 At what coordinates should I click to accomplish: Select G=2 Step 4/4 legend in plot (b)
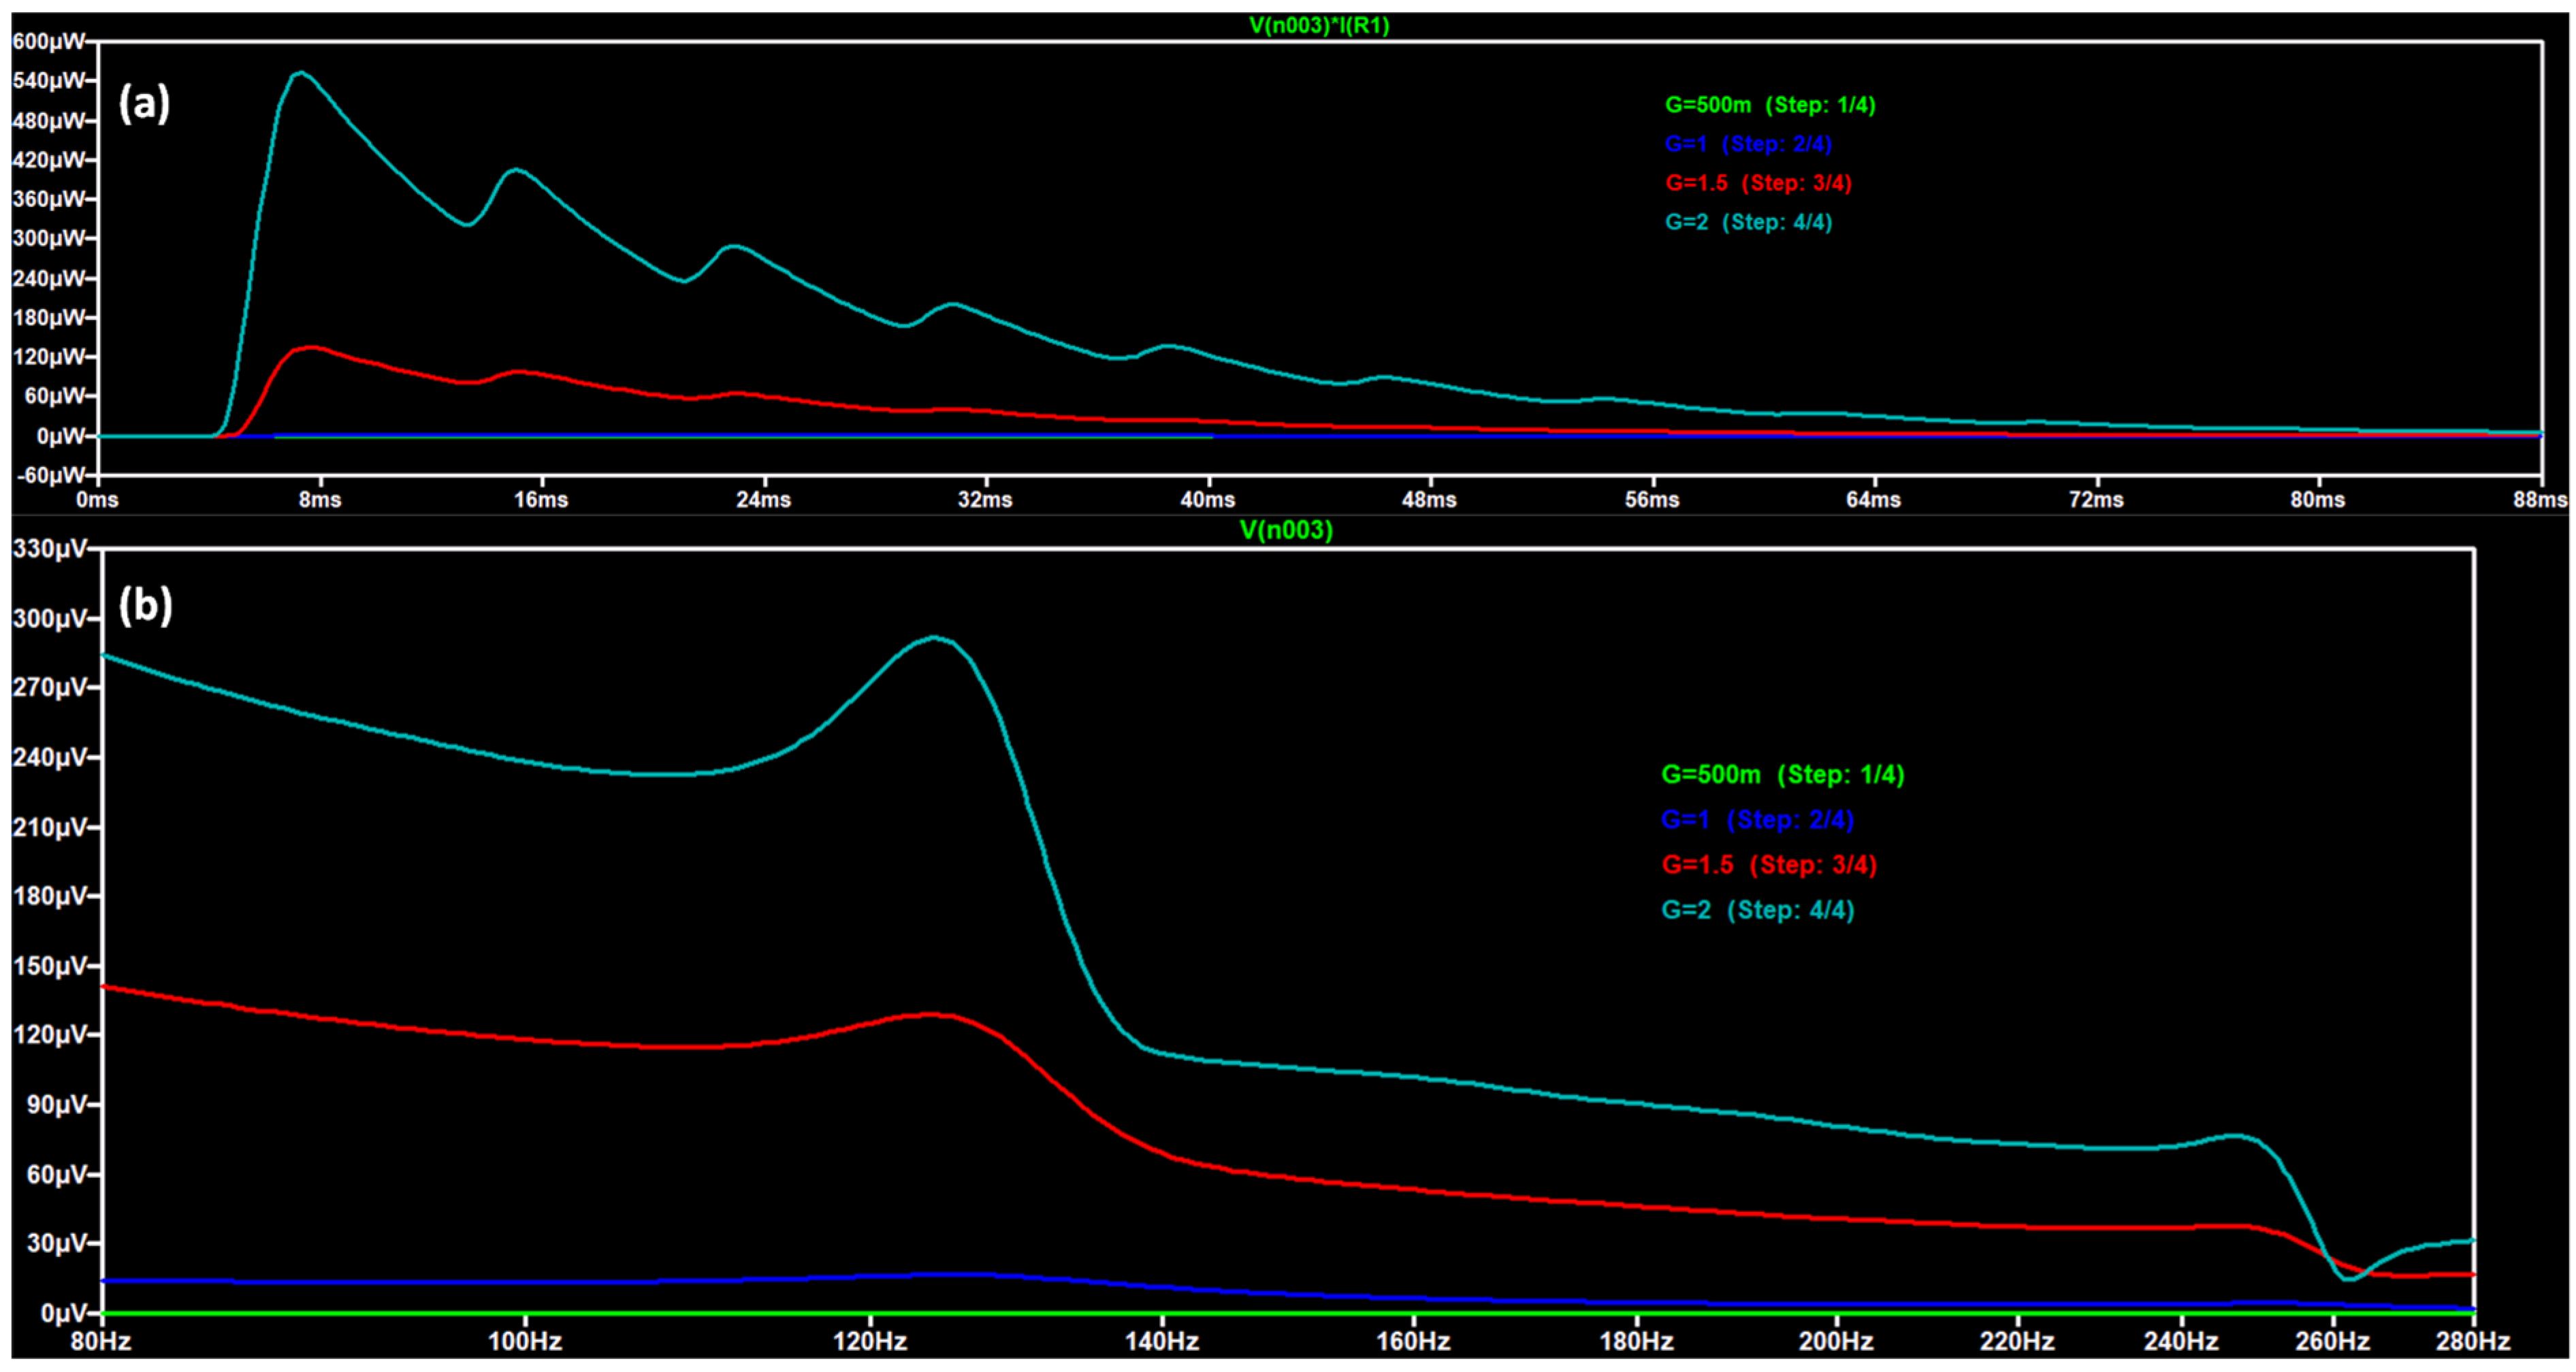point(1757,910)
